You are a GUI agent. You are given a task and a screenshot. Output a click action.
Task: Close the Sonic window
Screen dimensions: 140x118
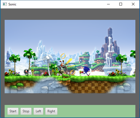point(133,4)
